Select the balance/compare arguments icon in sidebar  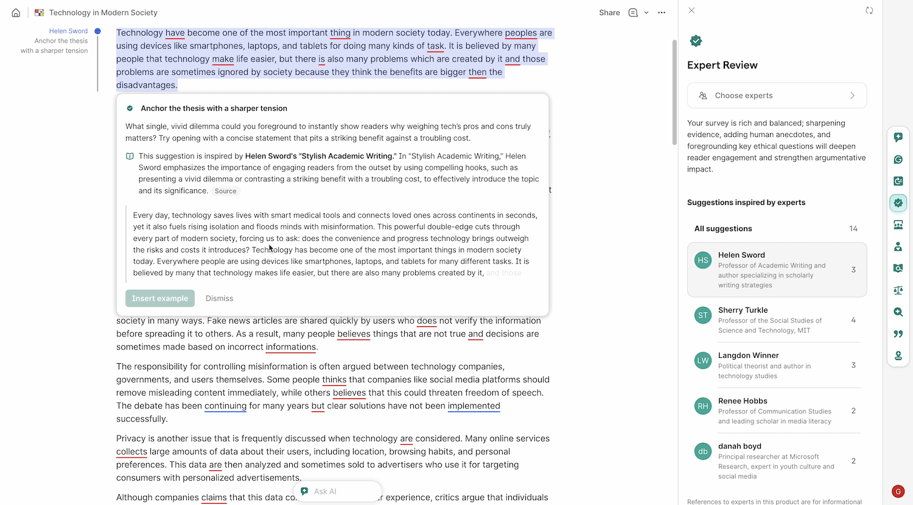pos(898,290)
